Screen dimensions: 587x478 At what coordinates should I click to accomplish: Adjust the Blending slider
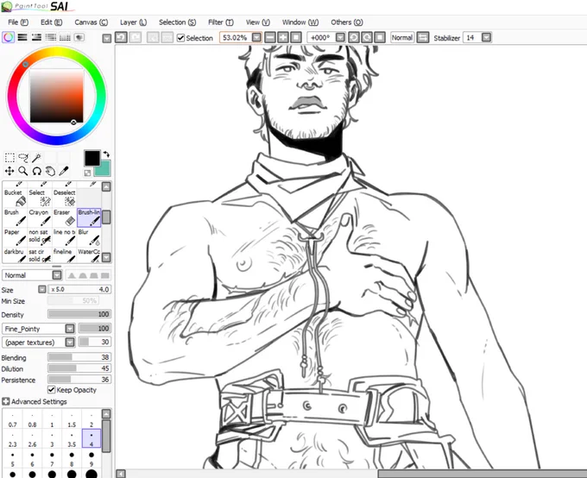point(79,357)
